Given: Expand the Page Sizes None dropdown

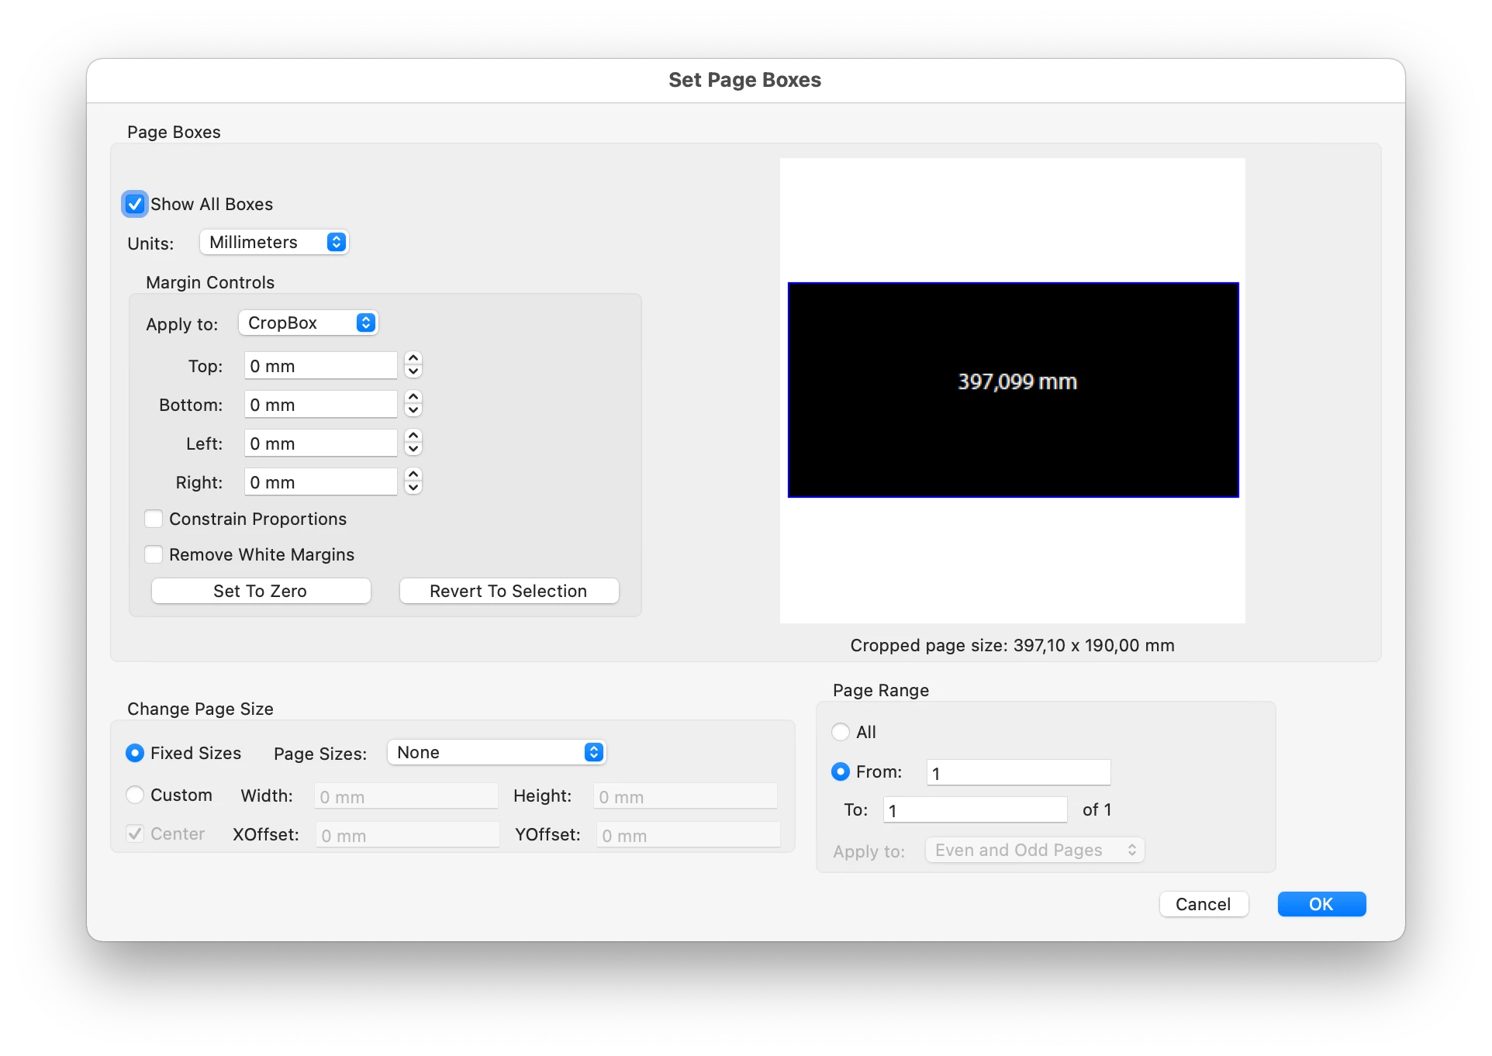Looking at the screenshot, I should point(496,752).
